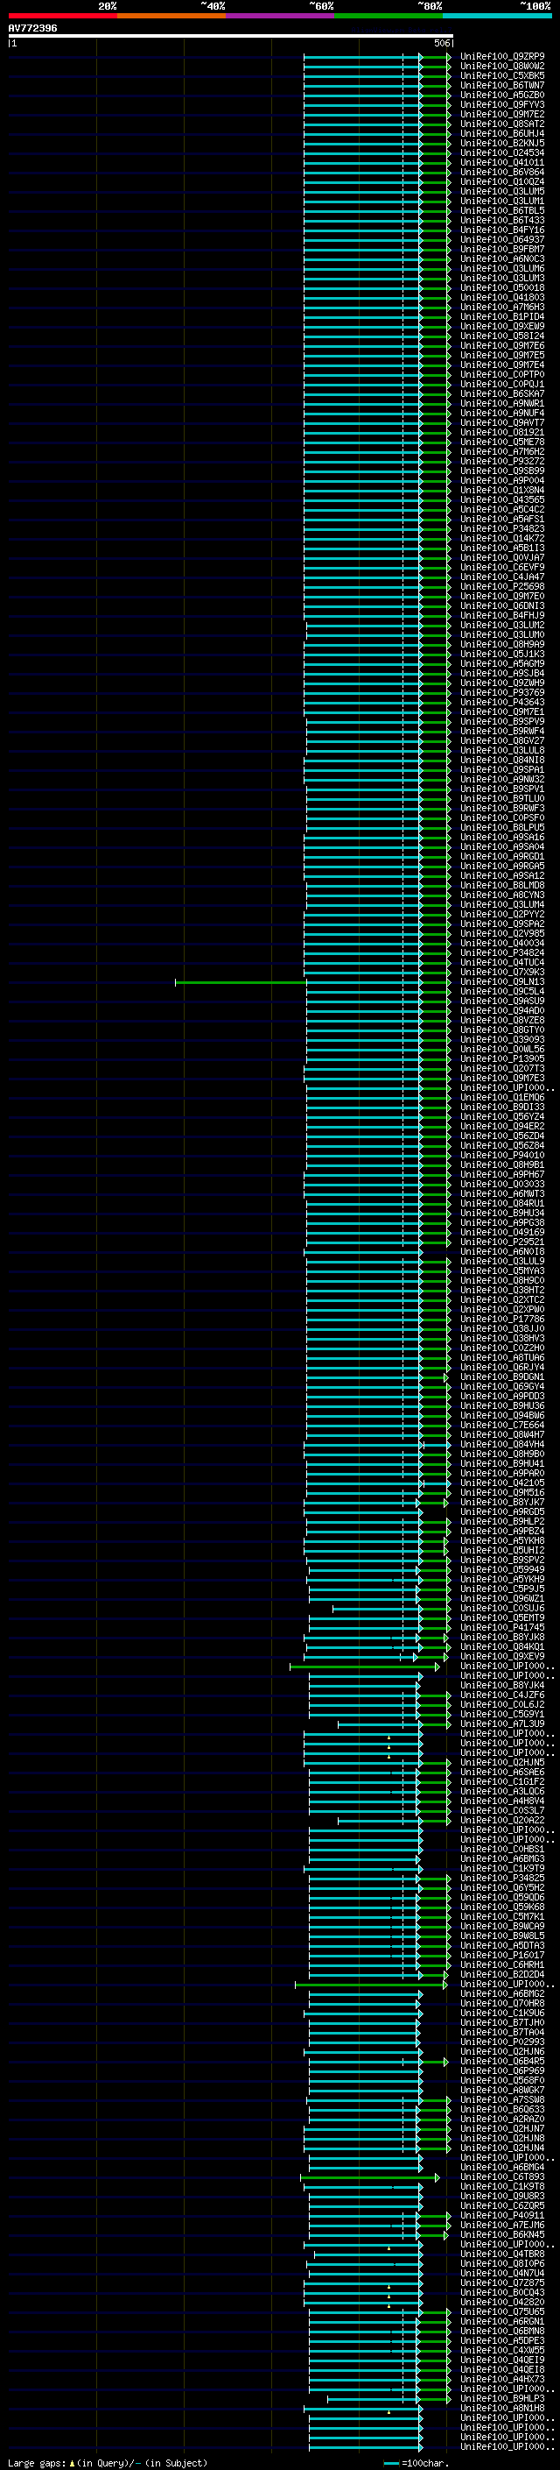Image resolution: width=560 pixels, height=2470 pixels.
Task: Select the UniRef100_Q10QZ4 label
Action: [502, 182]
